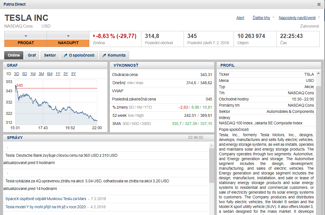Image resolution: width=325 pixels, height=215 pixels.
Task: Click the small arrow above the Deutsche Bank news
Action: 8,147
